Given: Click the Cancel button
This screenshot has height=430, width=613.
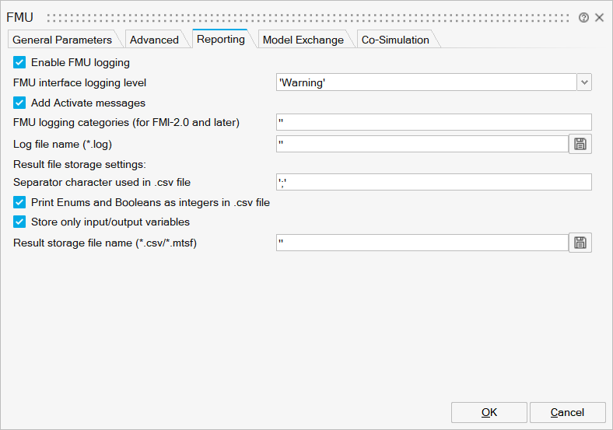Looking at the screenshot, I should click(x=567, y=412).
